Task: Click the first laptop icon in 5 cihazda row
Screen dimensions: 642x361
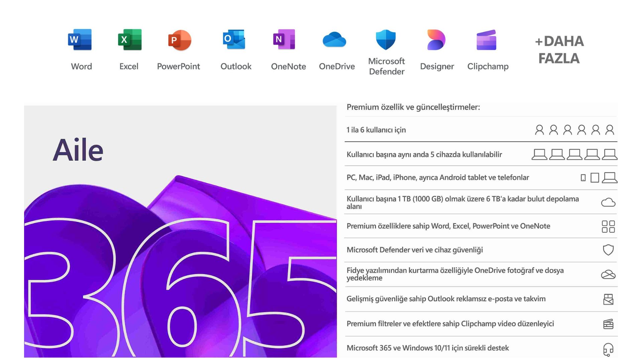Action: click(x=539, y=154)
